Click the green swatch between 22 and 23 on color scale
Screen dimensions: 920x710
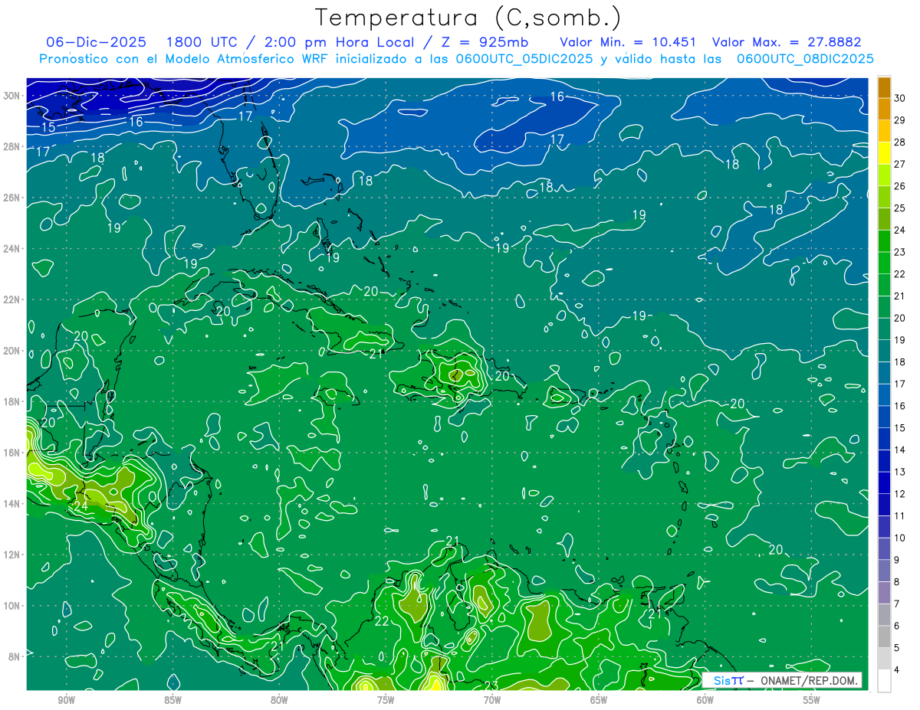point(884,263)
